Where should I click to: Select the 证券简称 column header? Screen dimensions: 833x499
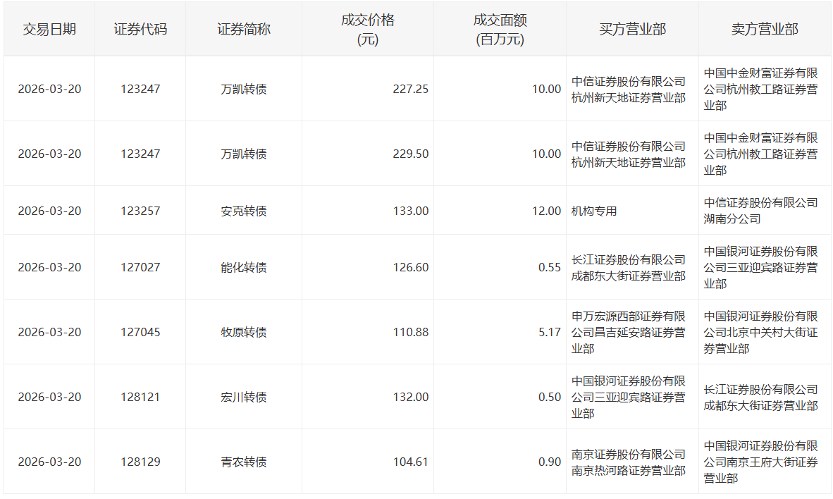pyautogui.click(x=244, y=30)
